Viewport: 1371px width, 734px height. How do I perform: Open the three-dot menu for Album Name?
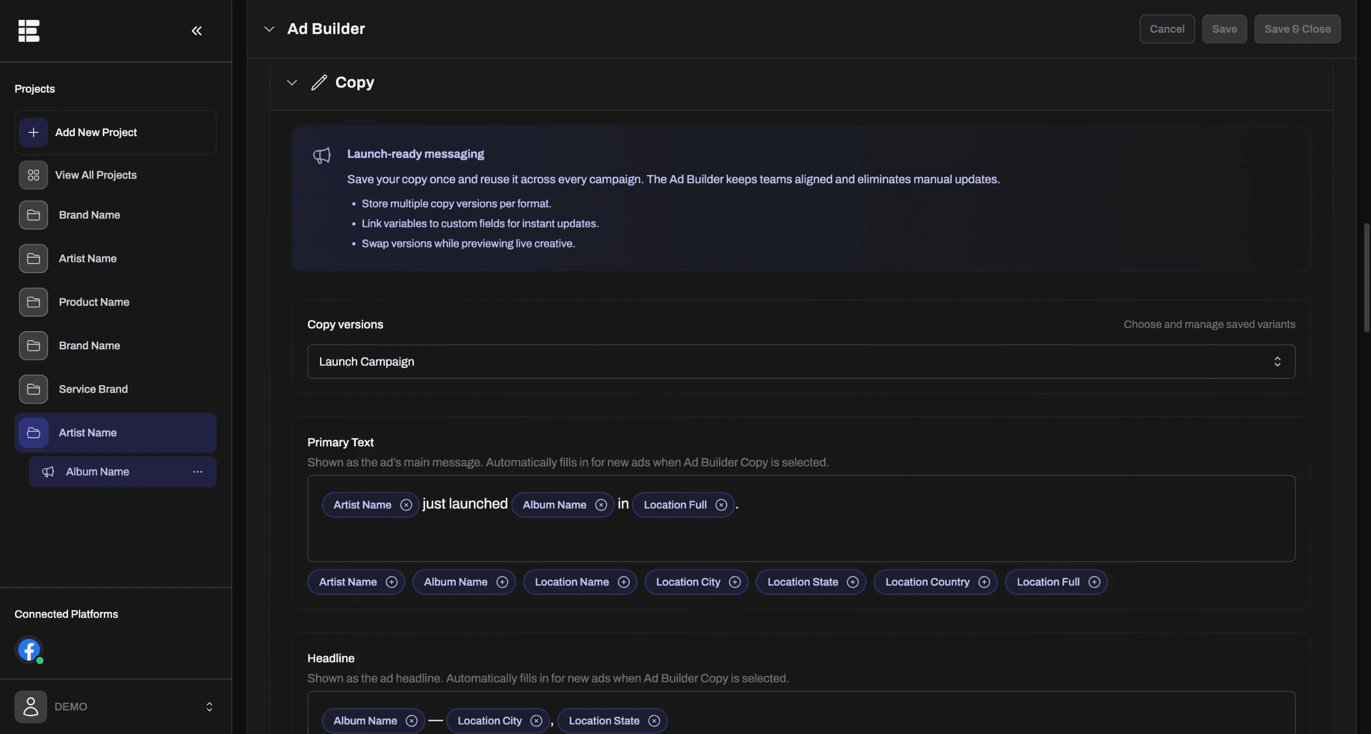(x=198, y=471)
